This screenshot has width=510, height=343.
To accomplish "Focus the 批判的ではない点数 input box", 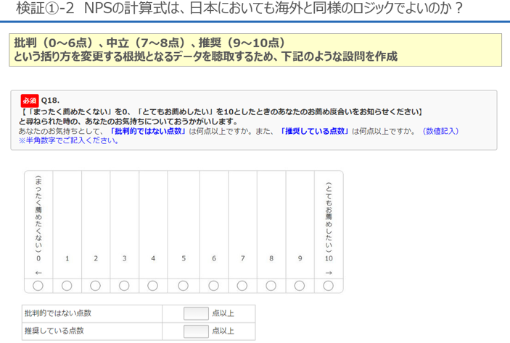I will coord(196,313).
